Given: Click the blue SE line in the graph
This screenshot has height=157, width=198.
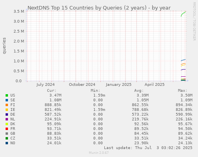Looking at the screenshot, I should point(183,60).
